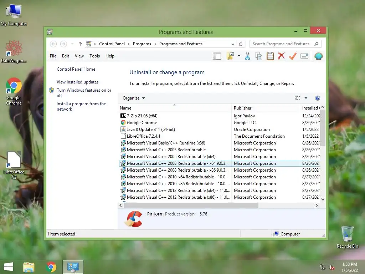Click Install a program from the network

81,106
